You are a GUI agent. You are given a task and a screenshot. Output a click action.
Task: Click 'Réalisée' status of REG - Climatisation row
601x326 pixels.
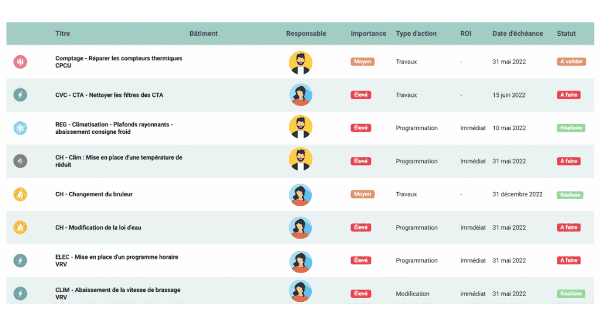tap(570, 128)
